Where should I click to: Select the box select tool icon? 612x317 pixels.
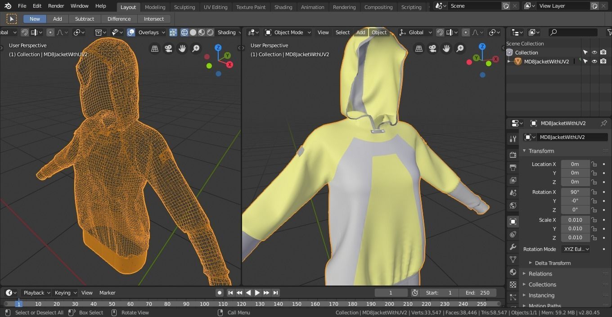(12, 19)
